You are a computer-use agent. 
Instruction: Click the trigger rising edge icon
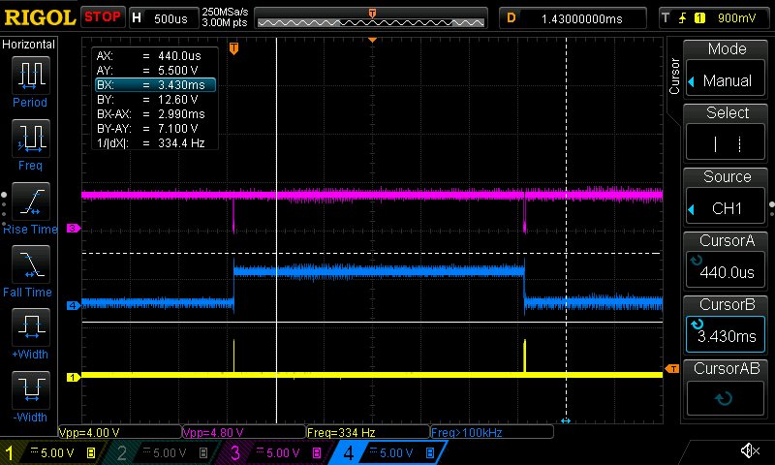point(683,18)
